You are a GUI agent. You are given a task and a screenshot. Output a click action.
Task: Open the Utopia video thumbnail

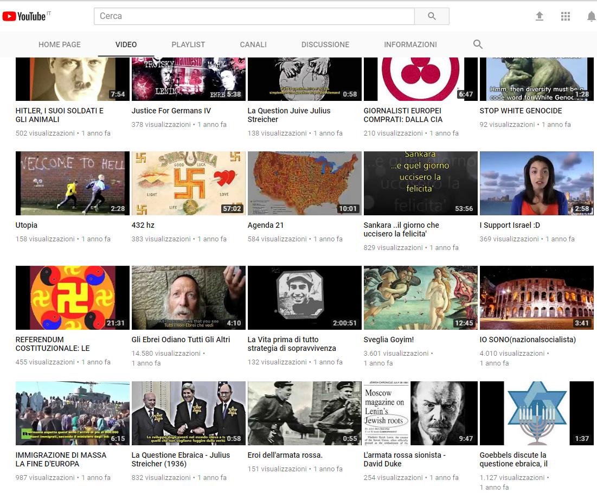click(73, 183)
